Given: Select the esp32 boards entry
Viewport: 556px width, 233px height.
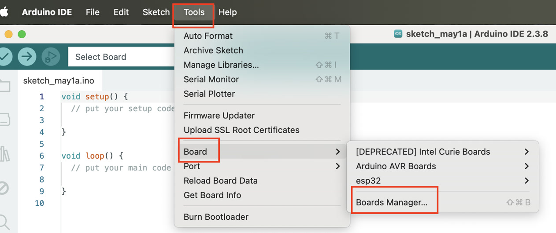Looking at the screenshot, I should pos(443,181).
